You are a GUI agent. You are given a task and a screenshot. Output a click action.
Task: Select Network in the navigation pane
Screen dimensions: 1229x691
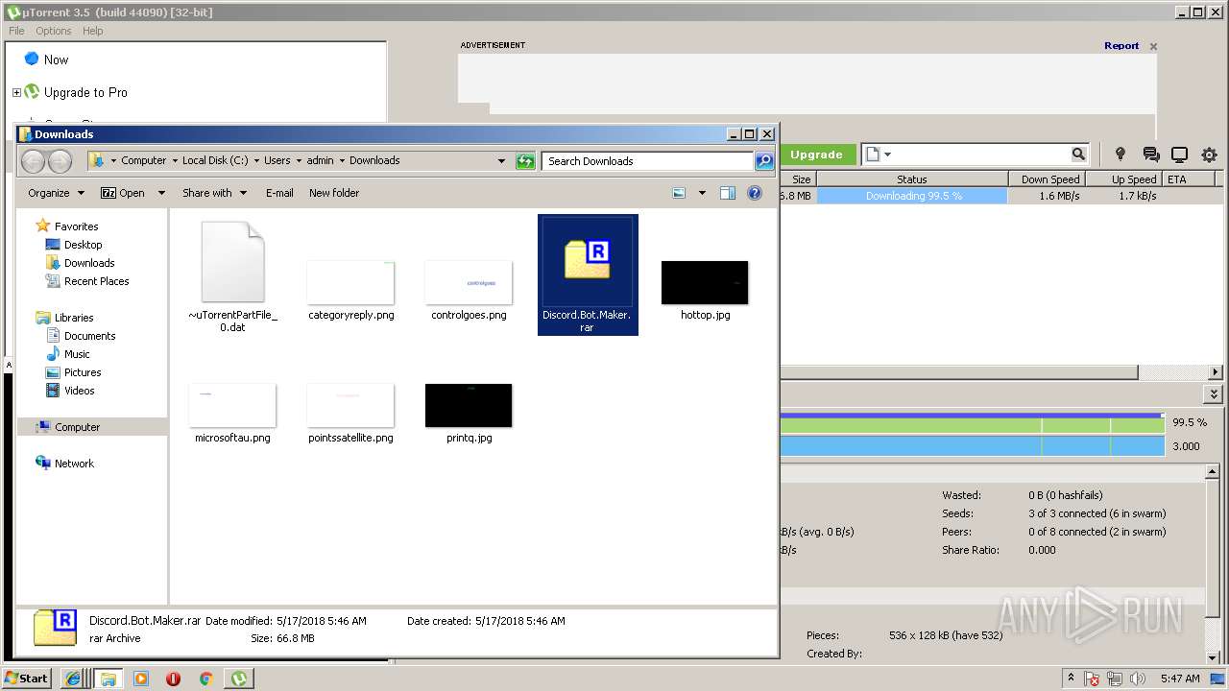click(x=65, y=464)
